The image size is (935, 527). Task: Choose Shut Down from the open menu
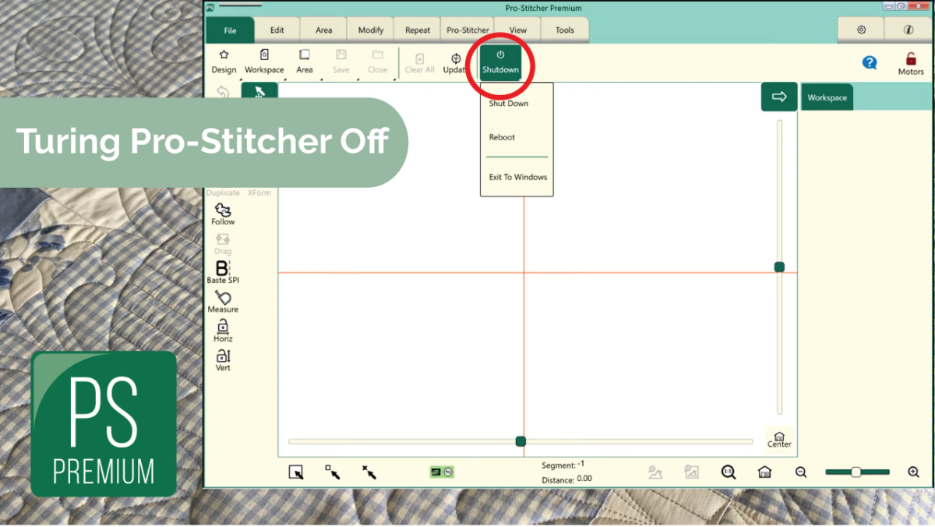(x=508, y=102)
